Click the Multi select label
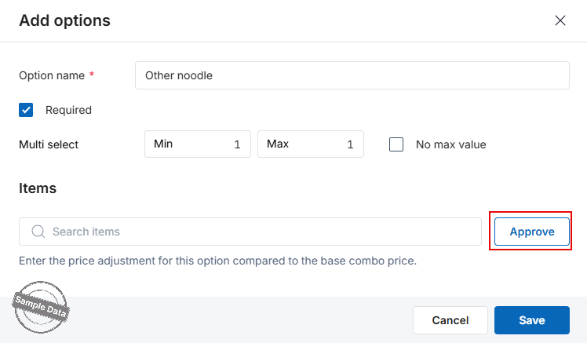Screen dimensions: 587x343 point(49,144)
